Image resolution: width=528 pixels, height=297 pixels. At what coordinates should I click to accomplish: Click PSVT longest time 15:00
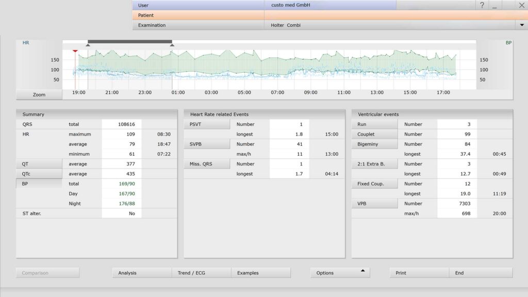pyautogui.click(x=332, y=134)
